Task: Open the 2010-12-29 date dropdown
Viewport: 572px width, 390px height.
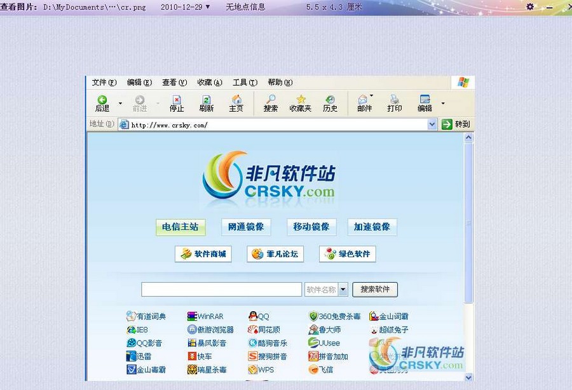Action: pyautogui.click(x=204, y=6)
